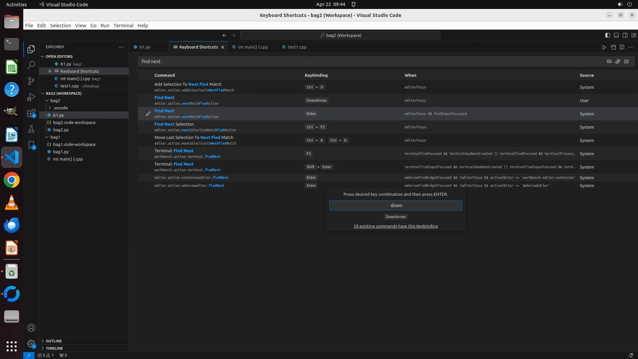Open Extensions view in activity bar

(x=31, y=113)
